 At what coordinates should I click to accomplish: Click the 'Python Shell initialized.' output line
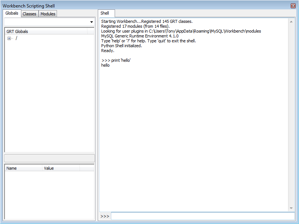click(x=121, y=46)
